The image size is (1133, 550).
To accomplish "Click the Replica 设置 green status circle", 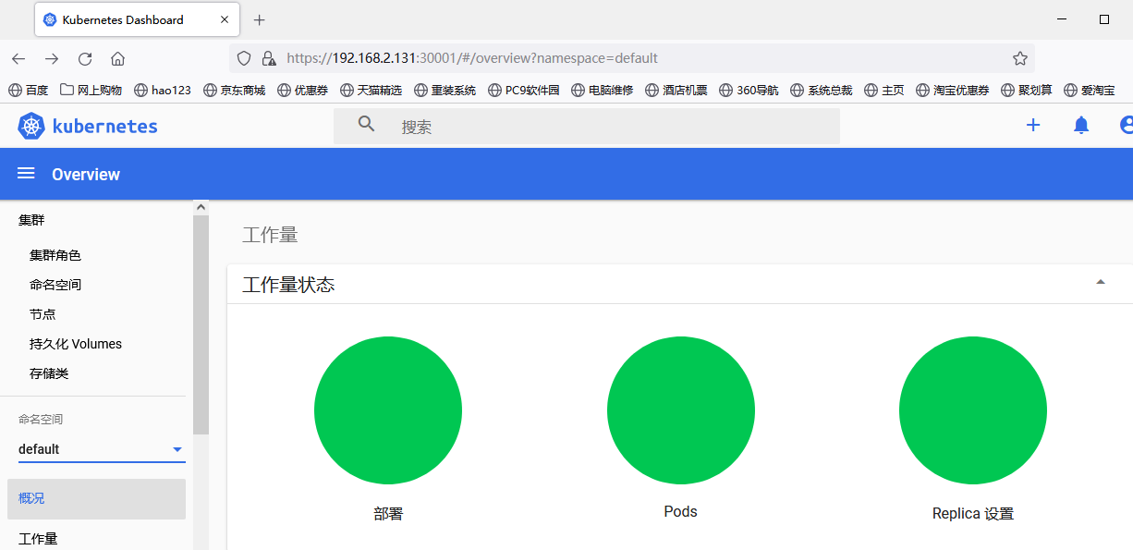I will [973, 410].
